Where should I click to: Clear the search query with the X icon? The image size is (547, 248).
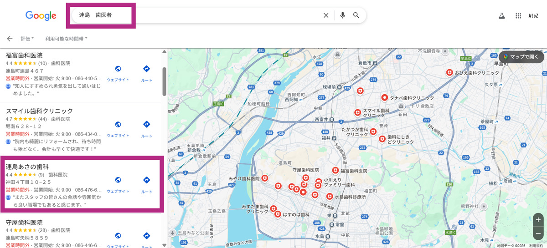tap(326, 15)
